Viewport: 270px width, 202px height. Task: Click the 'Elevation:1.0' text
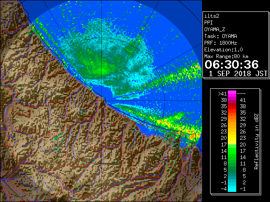click(224, 50)
